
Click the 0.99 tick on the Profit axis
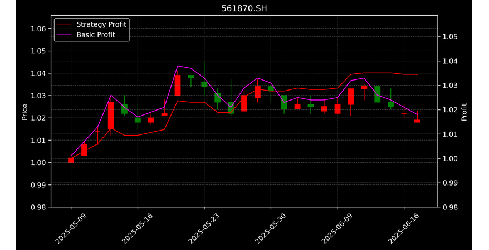[451, 183]
